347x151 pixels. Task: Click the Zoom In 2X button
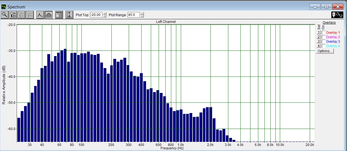(13, 15)
